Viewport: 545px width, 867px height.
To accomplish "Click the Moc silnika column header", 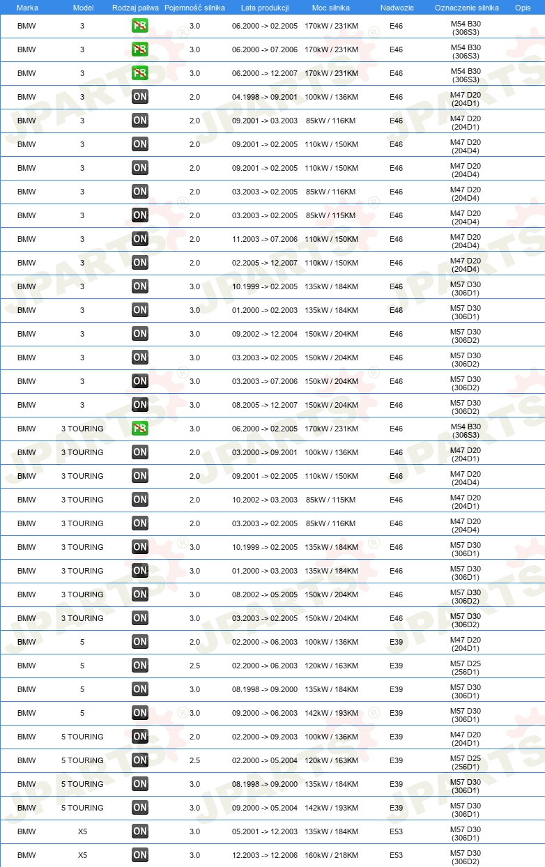I will (331, 8).
